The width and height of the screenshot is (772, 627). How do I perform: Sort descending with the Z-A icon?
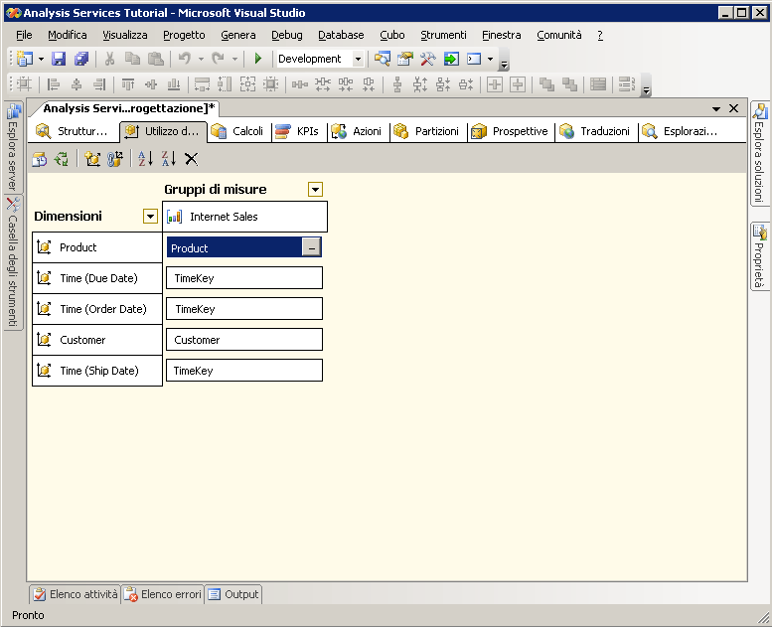168,159
